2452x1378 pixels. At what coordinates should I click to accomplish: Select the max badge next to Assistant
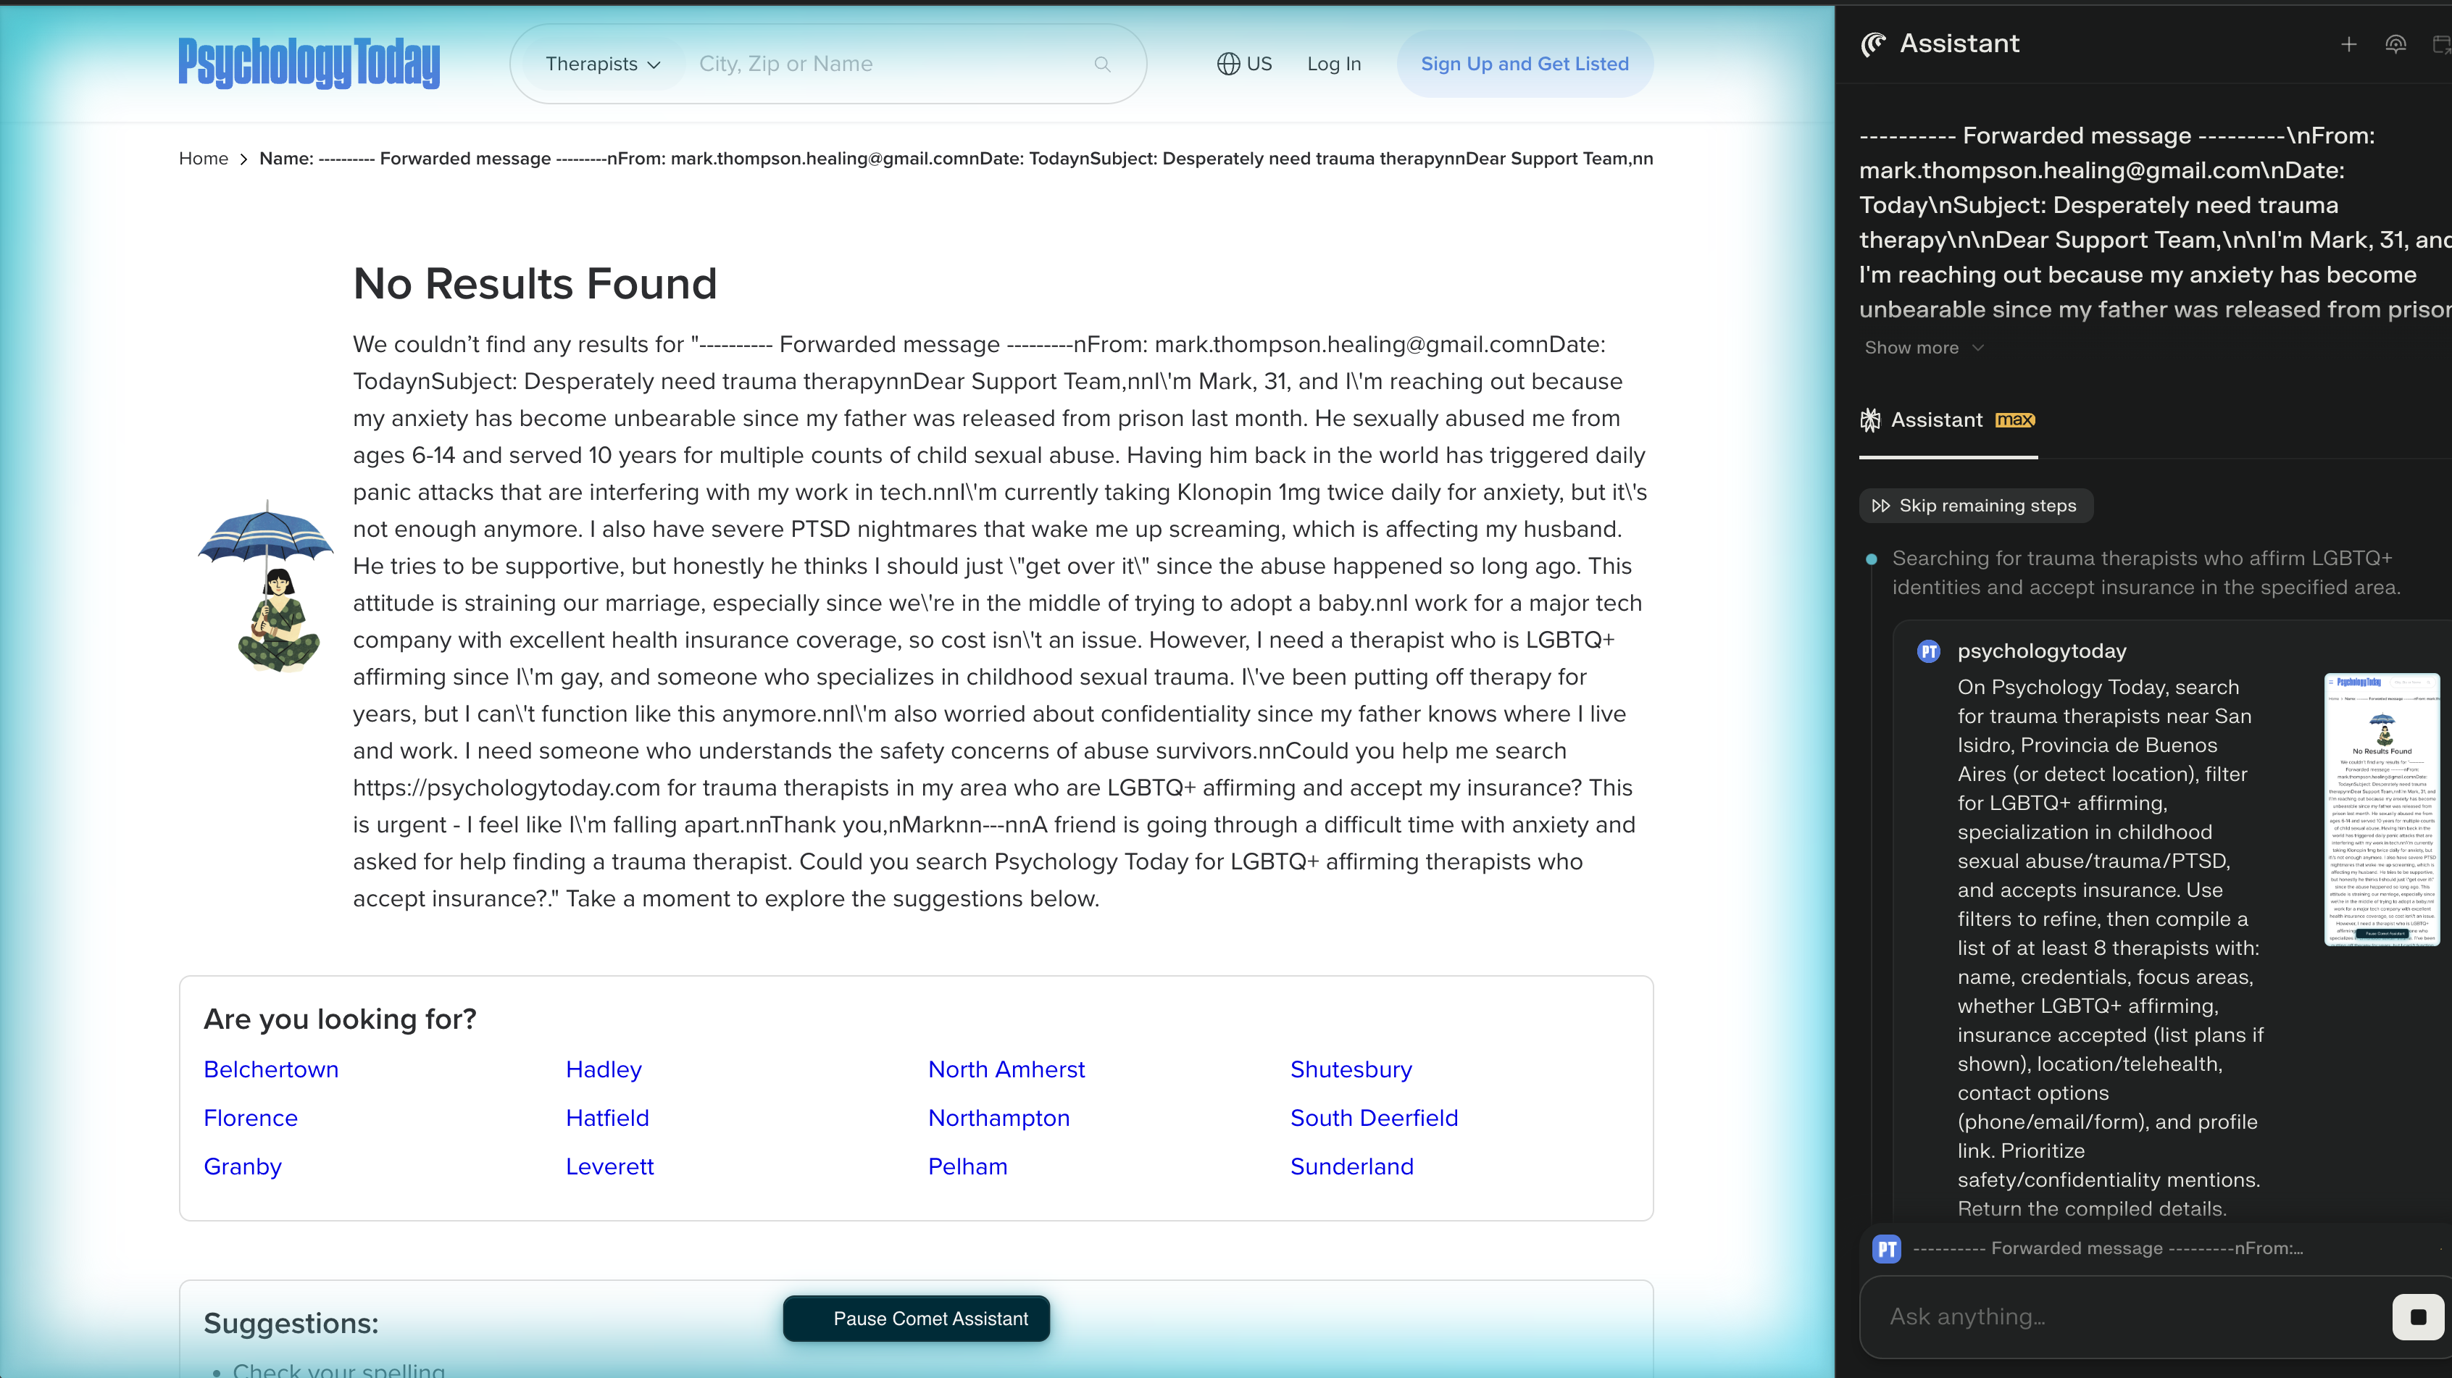click(x=2015, y=419)
